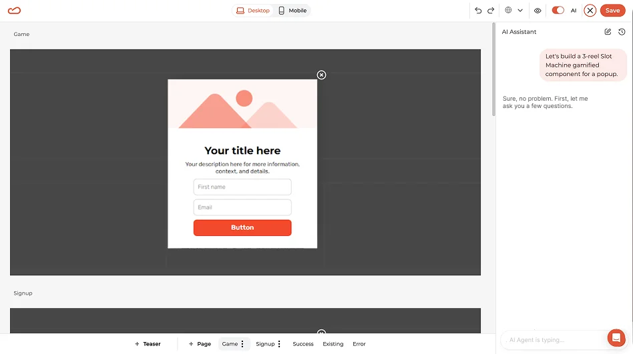
Task: Click the circled X exit button
Action: coord(590,11)
